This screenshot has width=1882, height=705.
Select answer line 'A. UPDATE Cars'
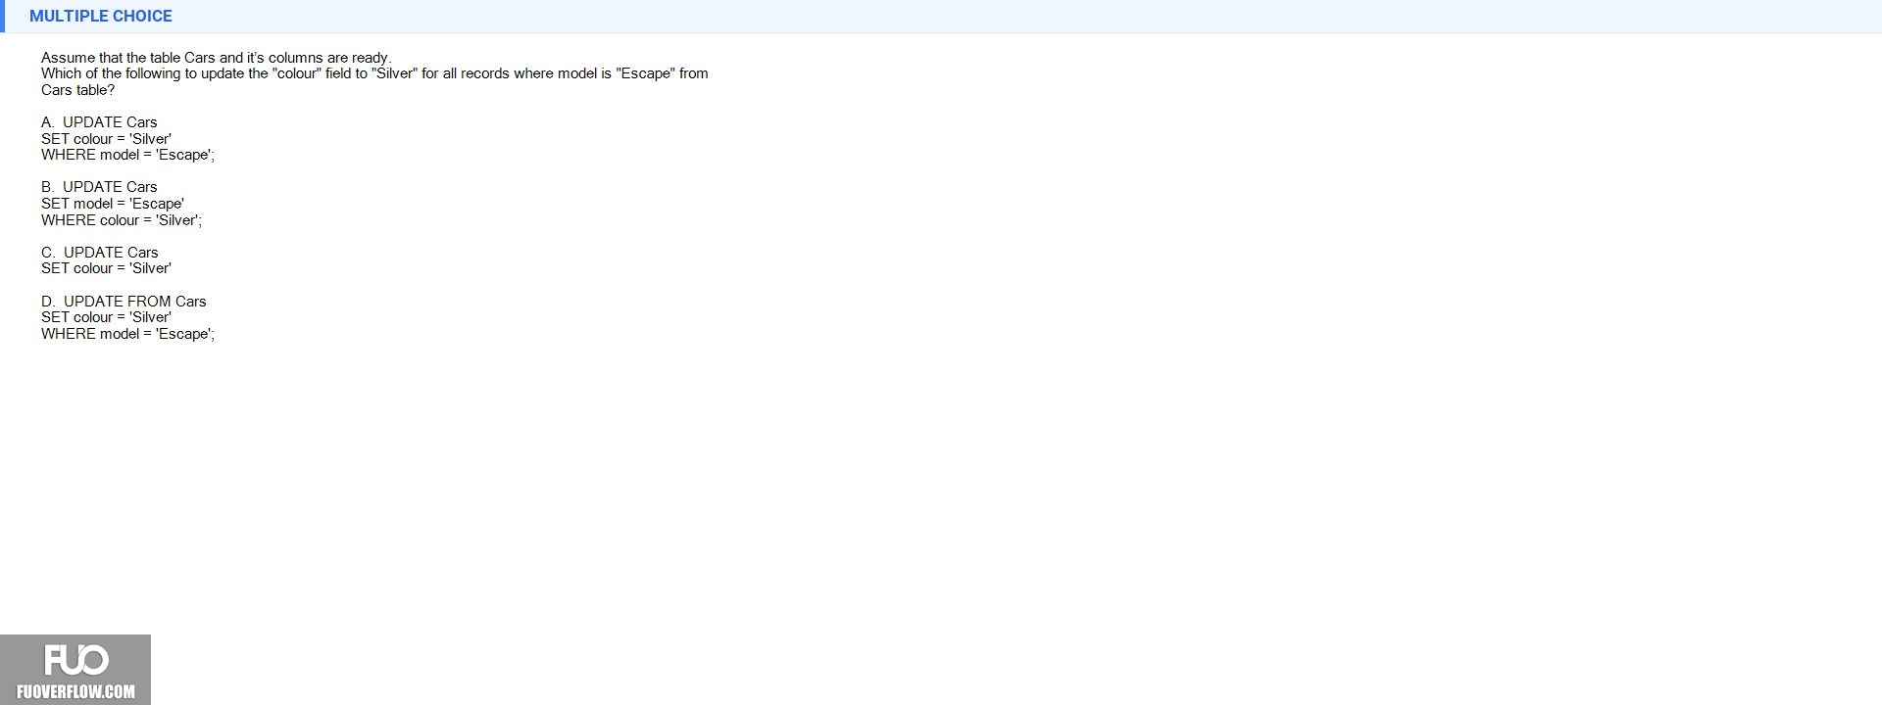pos(99,122)
